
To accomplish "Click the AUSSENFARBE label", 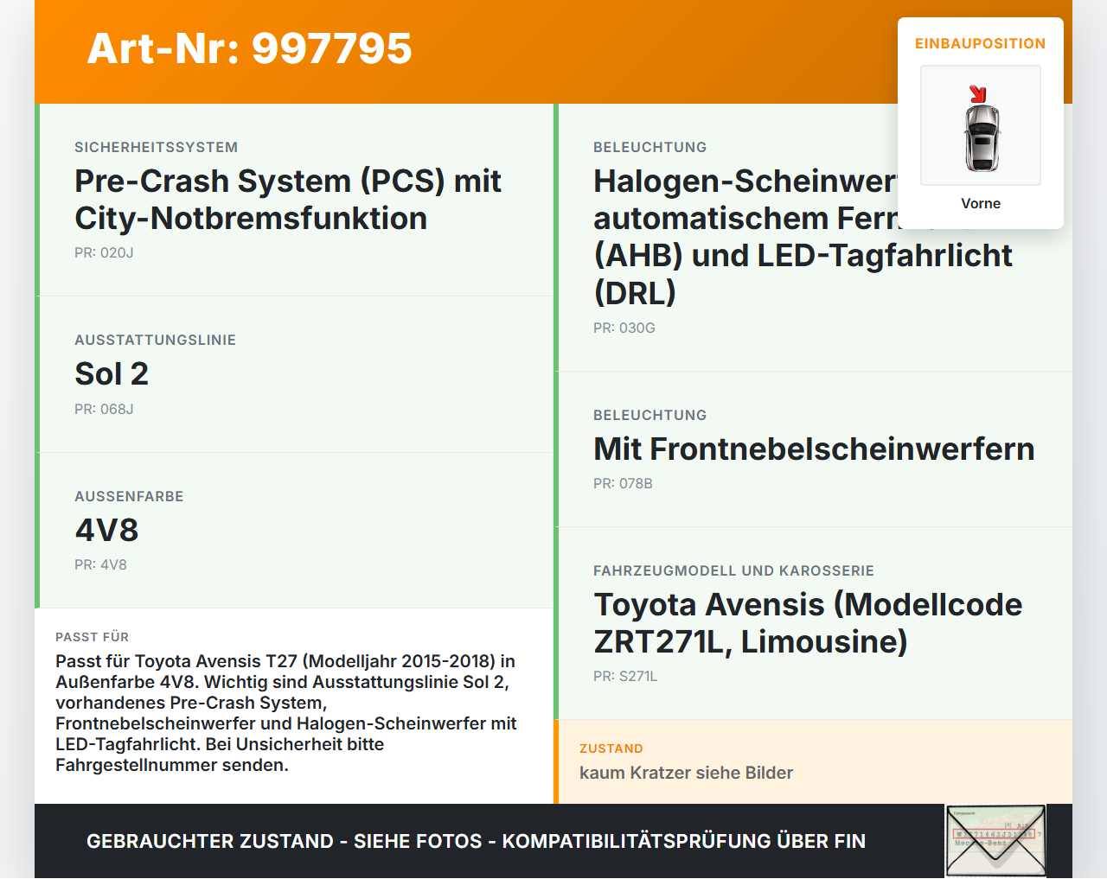I will (129, 496).
